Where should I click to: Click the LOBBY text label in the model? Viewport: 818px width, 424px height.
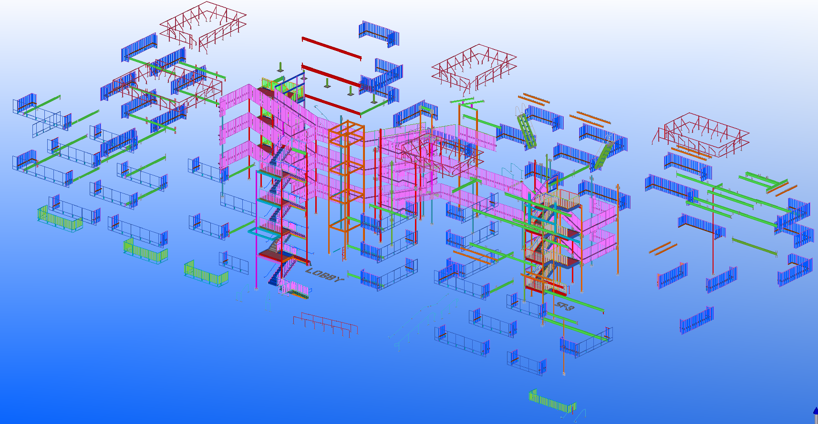point(324,275)
